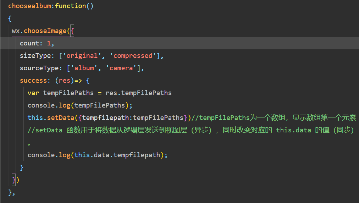Click 'this.data.tempfilepath' in last console.log
The width and height of the screenshot is (359, 203).
tap(117, 155)
